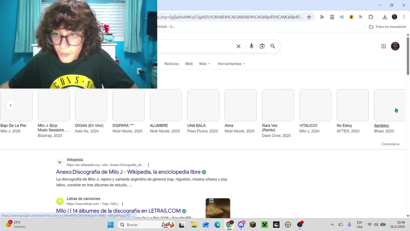The image size is (410, 231).
Task: Open Wikipedia Discografía de Milo J result
Action: [x=128, y=172]
